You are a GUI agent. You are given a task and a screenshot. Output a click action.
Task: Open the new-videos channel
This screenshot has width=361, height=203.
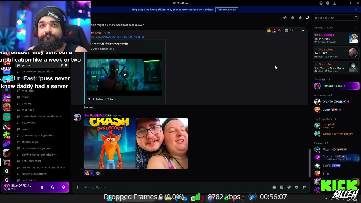pos(42,123)
